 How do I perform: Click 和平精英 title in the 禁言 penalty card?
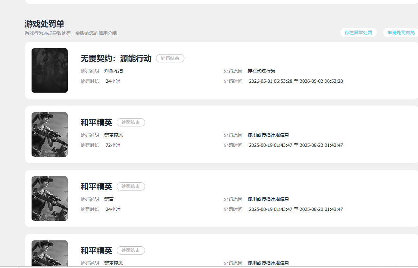point(96,187)
